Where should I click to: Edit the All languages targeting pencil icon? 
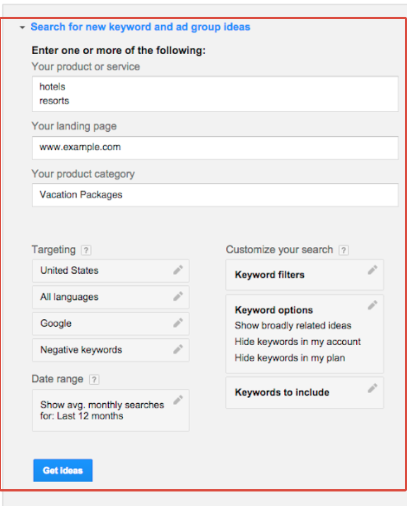point(178,297)
